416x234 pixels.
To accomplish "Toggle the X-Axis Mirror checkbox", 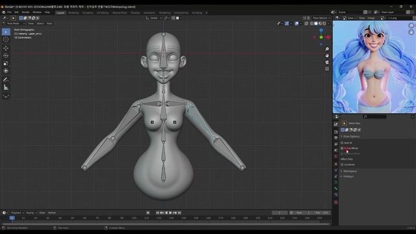I will point(342,148).
